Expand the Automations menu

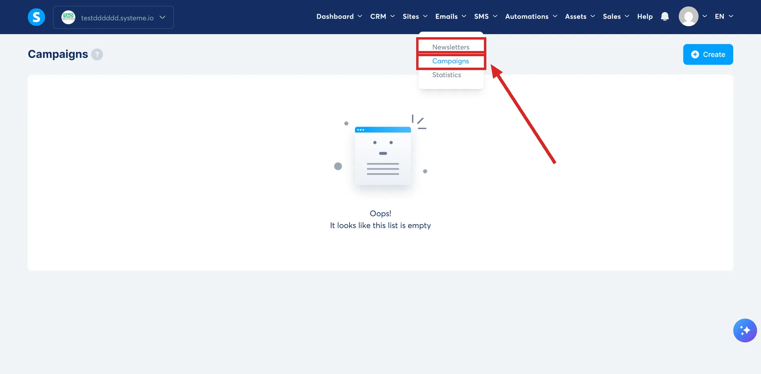point(531,16)
